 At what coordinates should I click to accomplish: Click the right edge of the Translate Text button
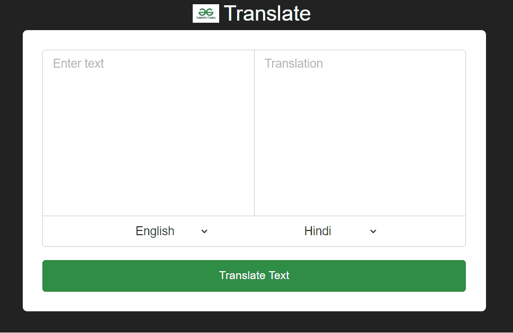[x=458, y=275]
